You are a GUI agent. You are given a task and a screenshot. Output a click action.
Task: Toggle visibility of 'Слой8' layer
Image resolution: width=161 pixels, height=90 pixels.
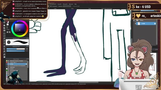pos(135,23)
